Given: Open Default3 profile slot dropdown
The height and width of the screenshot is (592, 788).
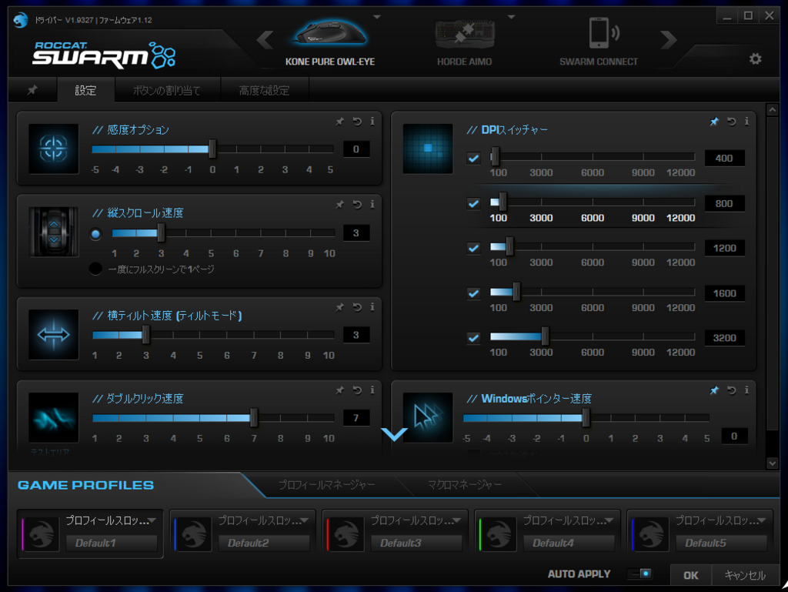Looking at the screenshot, I should 457,520.
